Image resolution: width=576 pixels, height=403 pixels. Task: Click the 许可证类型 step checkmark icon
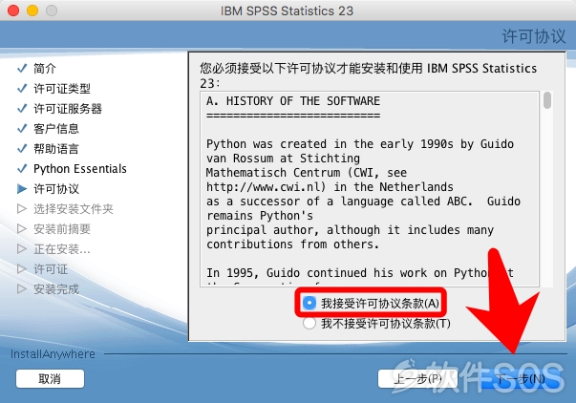(22, 88)
